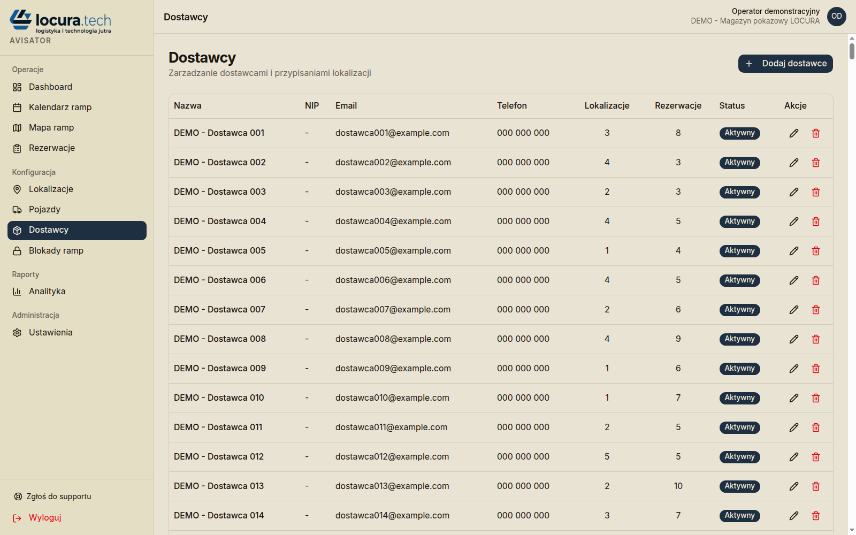This screenshot has width=856, height=535.
Task: Navigate to Rezerwacje
Action: coord(77,148)
